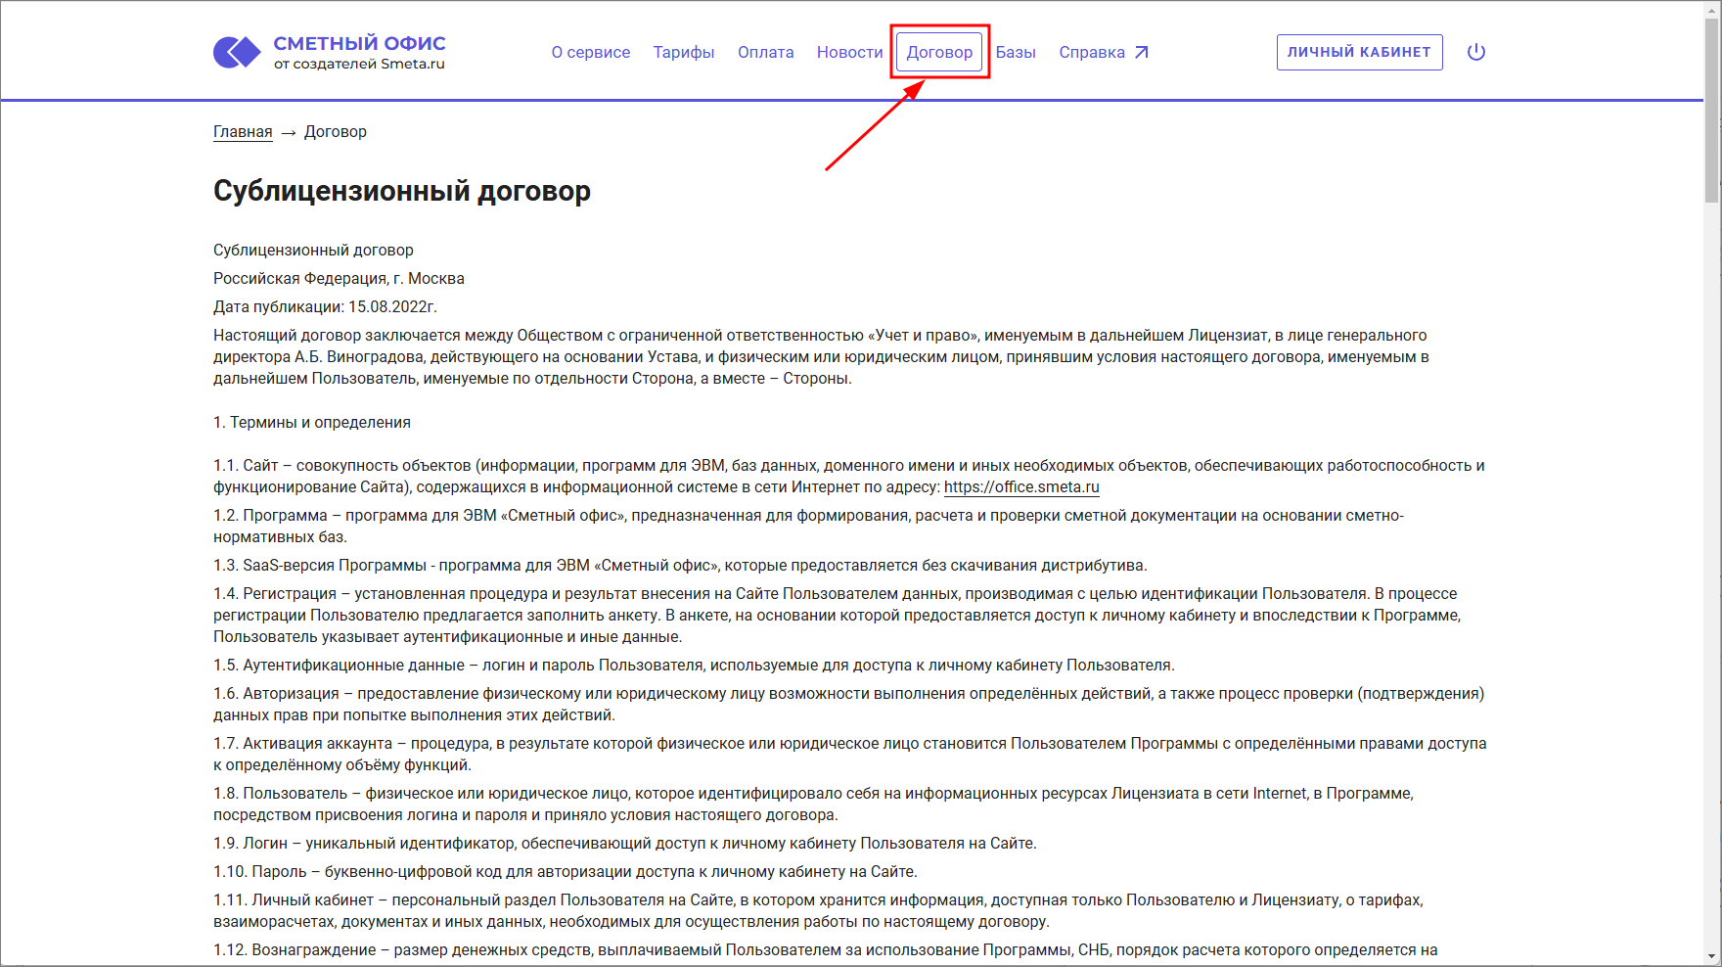
Task: Return to Главная via the breadcrumb
Action: pos(242,130)
